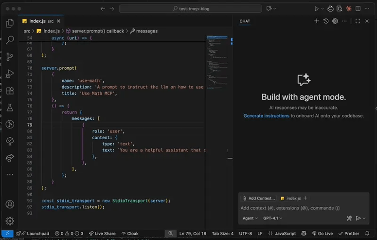This screenshot has width=377, height=240.
Task: Open the GPT-4.1 model picker
Action: pos(272,219)
